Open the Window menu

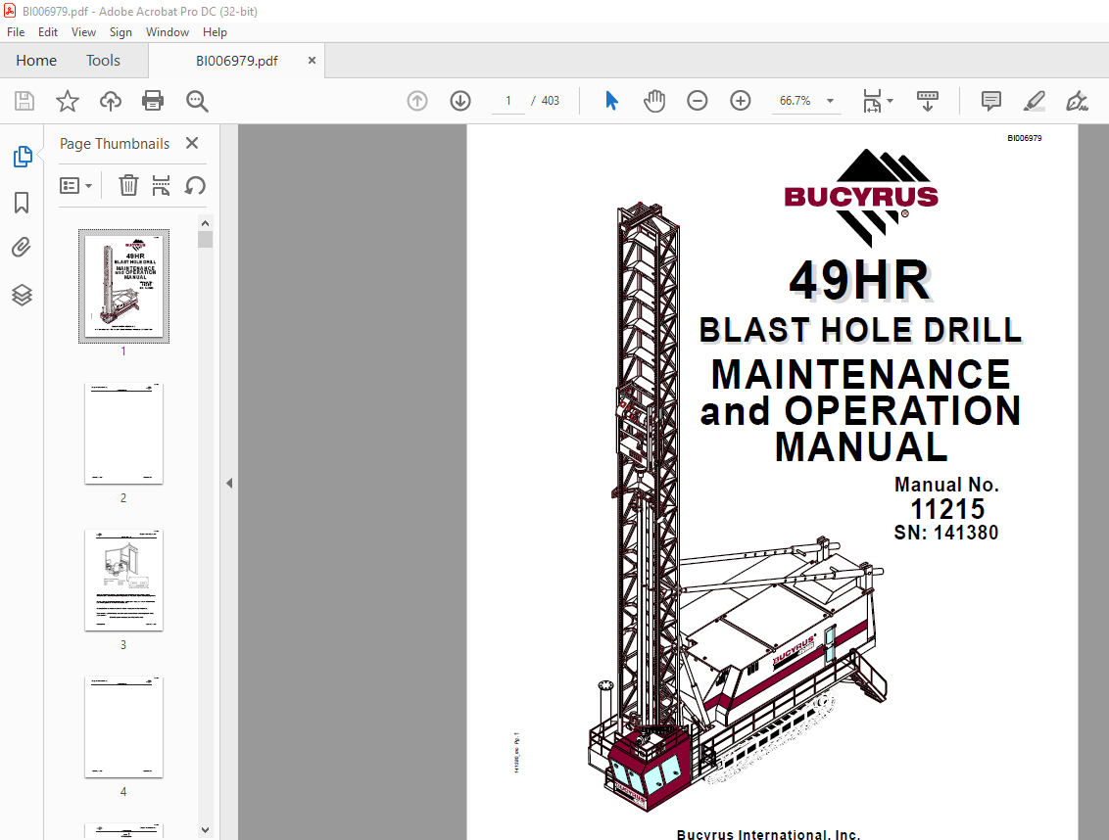pos(168,32)
